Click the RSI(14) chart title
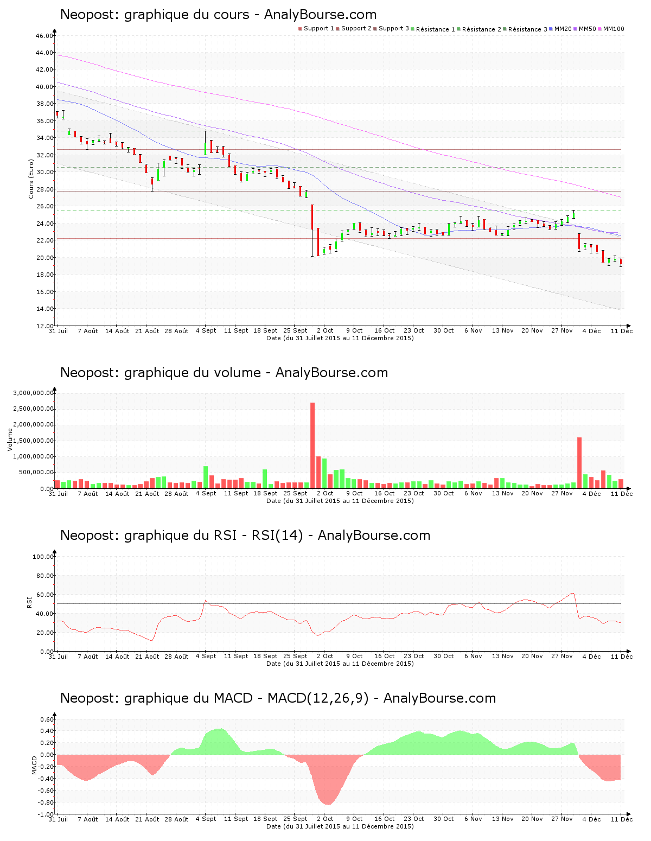This screenshot has width=651, height=841. click(x=245, y=536)
